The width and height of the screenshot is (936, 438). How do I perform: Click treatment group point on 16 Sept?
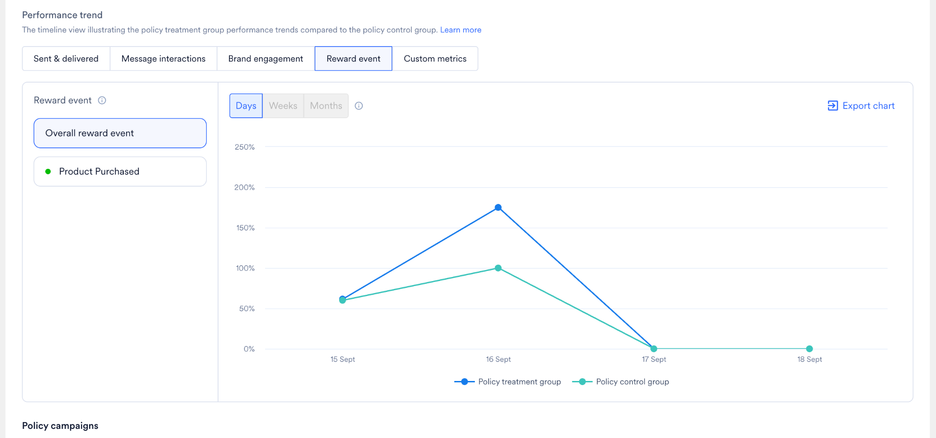click(498, 208)
